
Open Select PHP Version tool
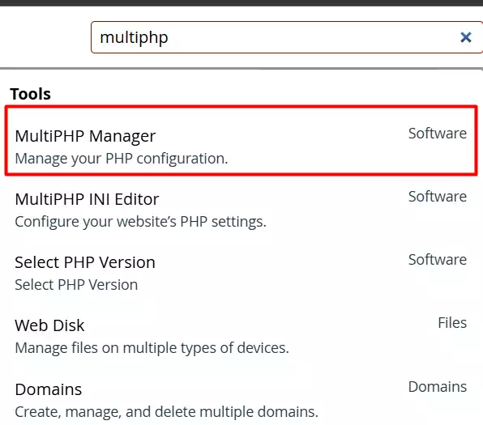85,262
